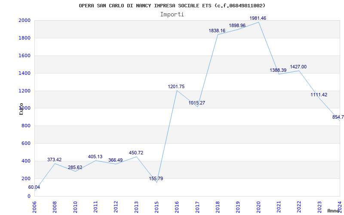Click the y-axis value 1600
Viewport: 344px width, 215px height.
[25, 56]
